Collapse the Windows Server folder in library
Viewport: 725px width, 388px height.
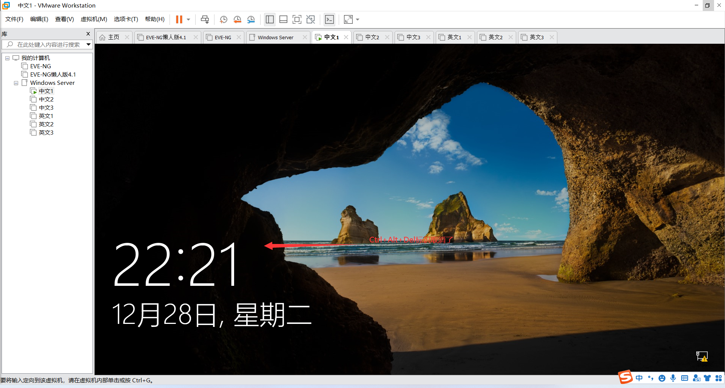click(16, 83)
